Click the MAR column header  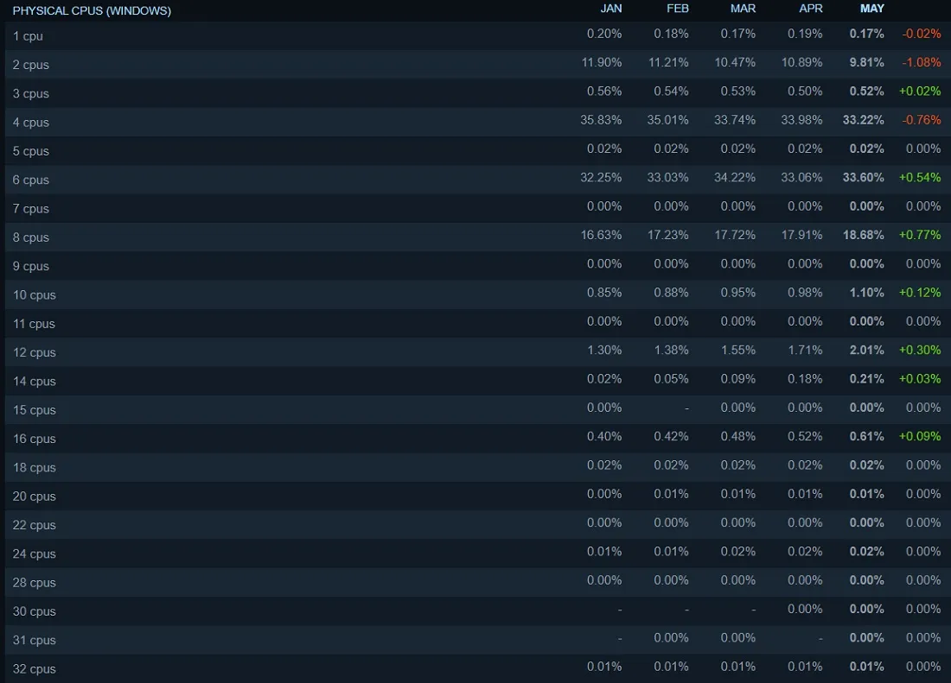(x=743, y=9)
